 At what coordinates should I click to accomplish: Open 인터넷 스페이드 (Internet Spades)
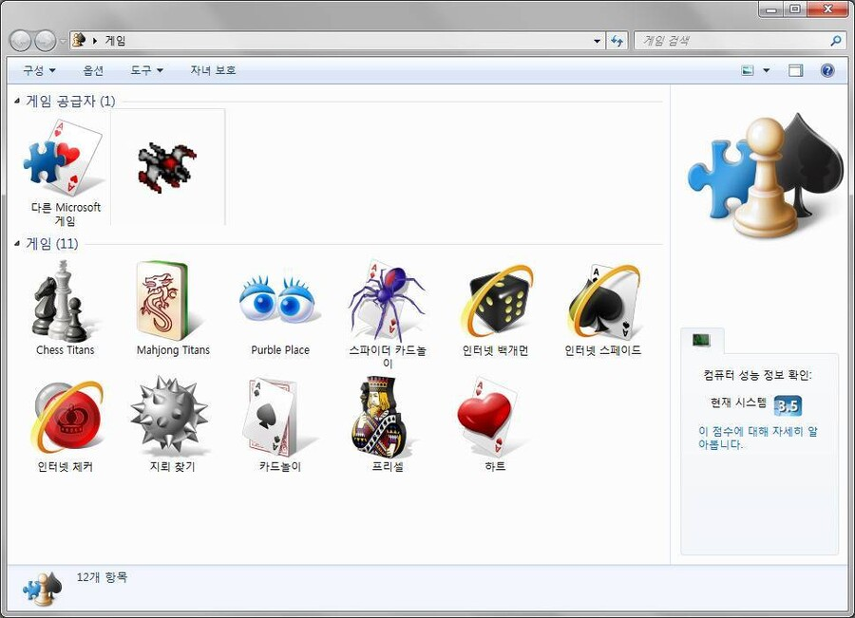click(601, 304)
